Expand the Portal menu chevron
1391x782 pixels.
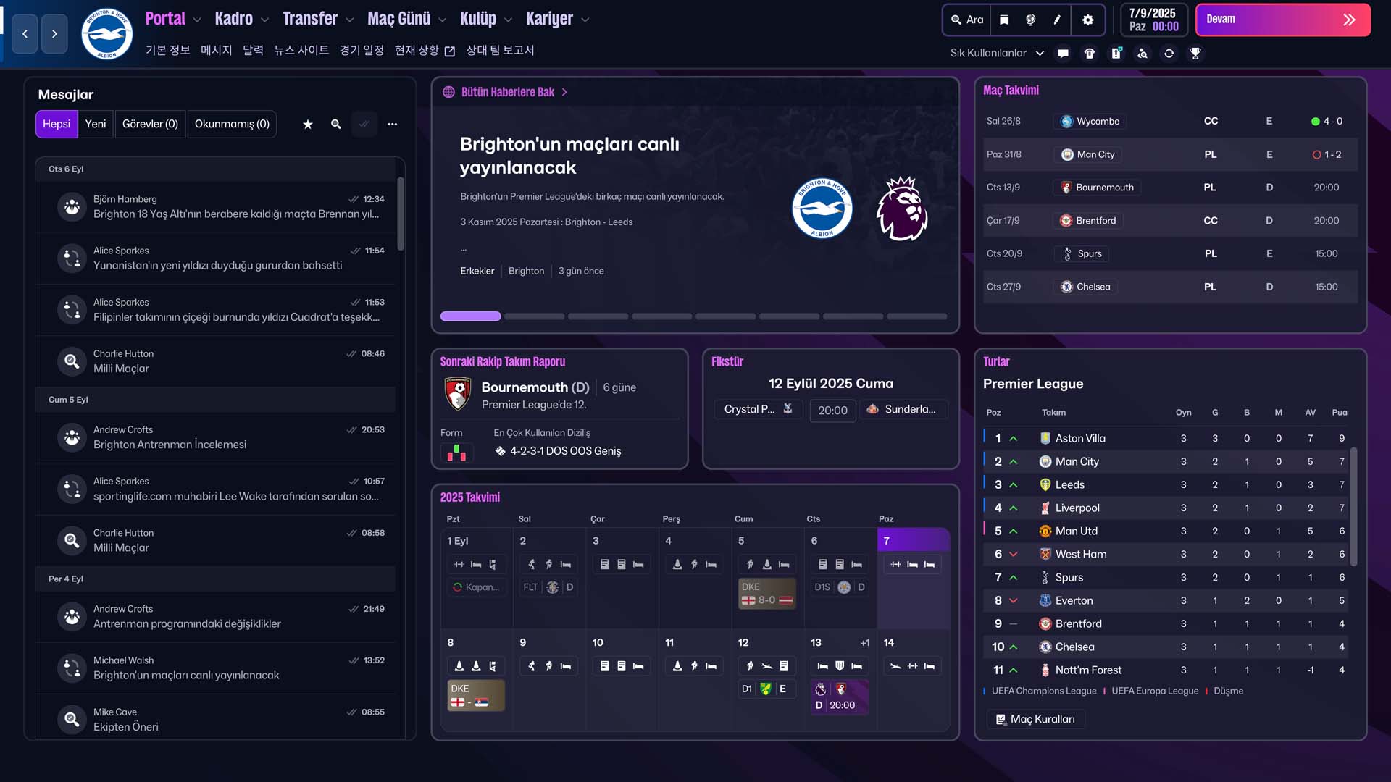[x=197, y=20]
